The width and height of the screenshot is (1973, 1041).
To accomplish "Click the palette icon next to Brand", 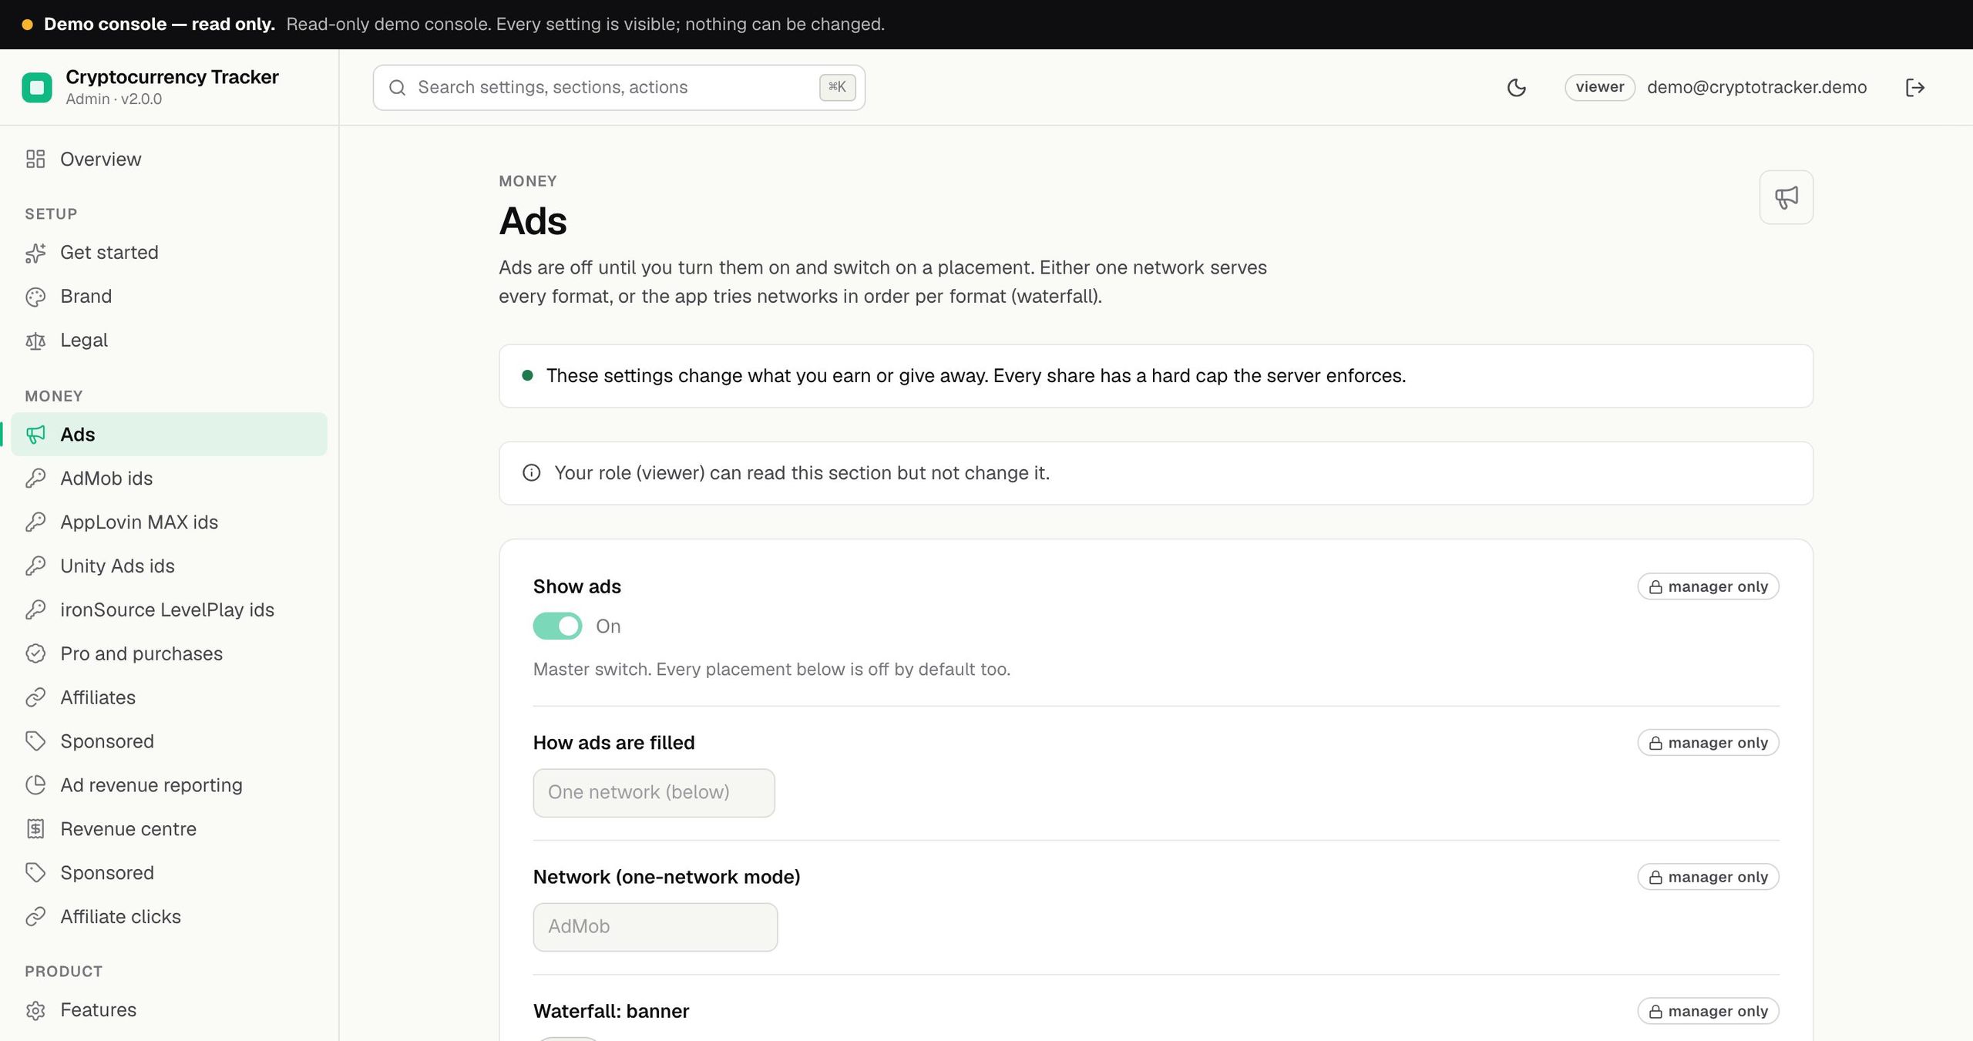I will click(x=35, y=297).
